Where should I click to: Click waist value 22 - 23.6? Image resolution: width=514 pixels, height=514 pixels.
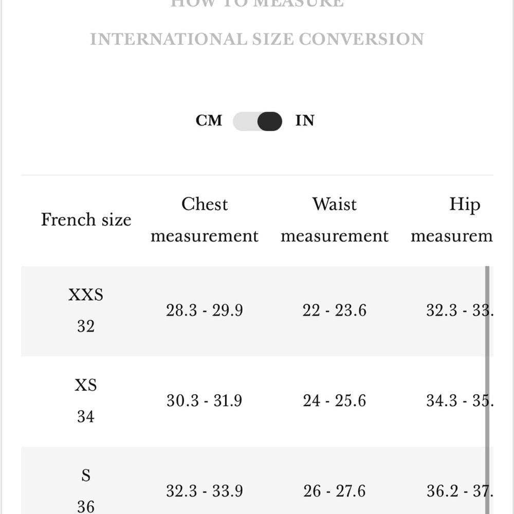point(335,310)
